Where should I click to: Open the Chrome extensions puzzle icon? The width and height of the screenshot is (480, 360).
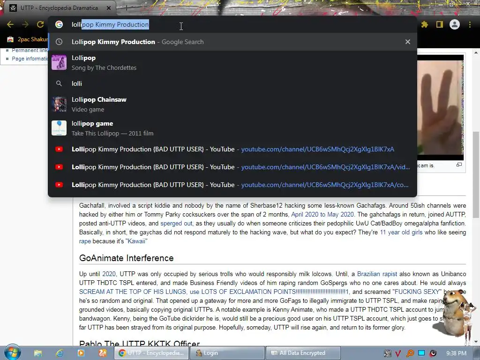[x=425, y=24]
